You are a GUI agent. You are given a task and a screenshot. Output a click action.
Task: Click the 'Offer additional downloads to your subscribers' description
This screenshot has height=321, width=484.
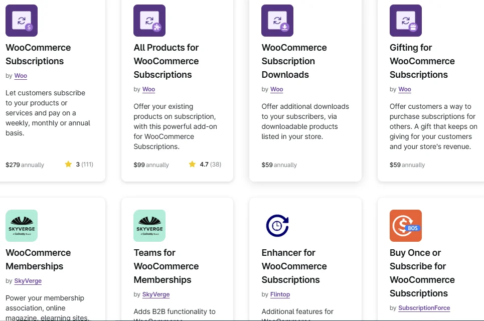click(x=305, y=121)
